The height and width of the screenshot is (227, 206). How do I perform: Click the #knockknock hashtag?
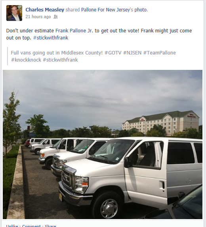coord(26,60)
